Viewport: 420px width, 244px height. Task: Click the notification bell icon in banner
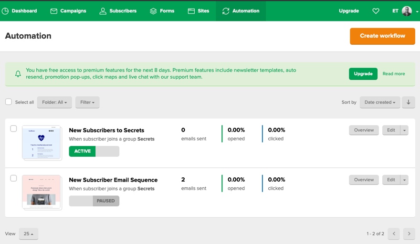[18, 74]
